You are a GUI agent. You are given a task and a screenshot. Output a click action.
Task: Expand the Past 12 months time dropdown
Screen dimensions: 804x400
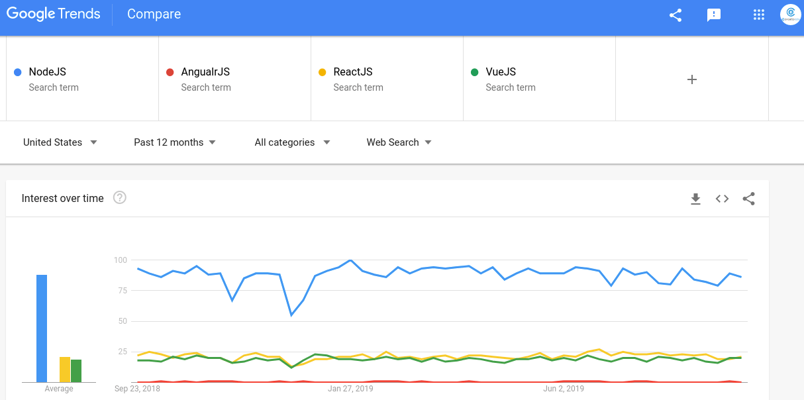point(174,142)
